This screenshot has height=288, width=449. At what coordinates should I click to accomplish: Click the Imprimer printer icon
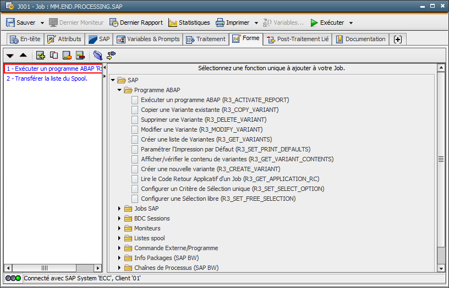(220, 22)
